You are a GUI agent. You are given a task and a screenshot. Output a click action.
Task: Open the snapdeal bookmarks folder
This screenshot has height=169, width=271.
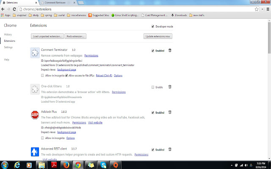click(19, 15)
